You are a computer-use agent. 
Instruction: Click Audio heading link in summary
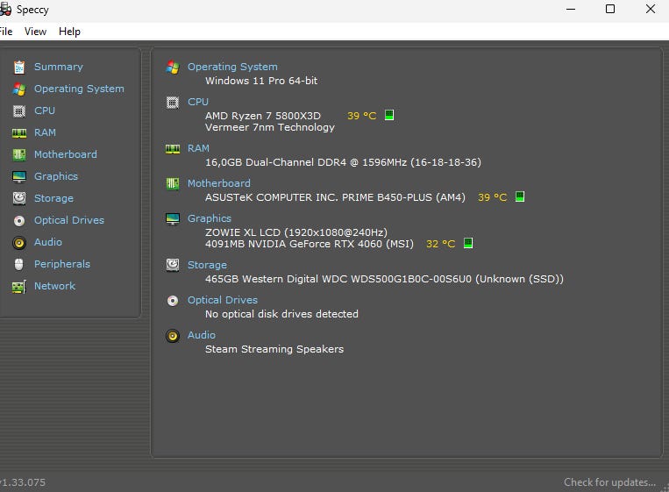coord(202,335)
